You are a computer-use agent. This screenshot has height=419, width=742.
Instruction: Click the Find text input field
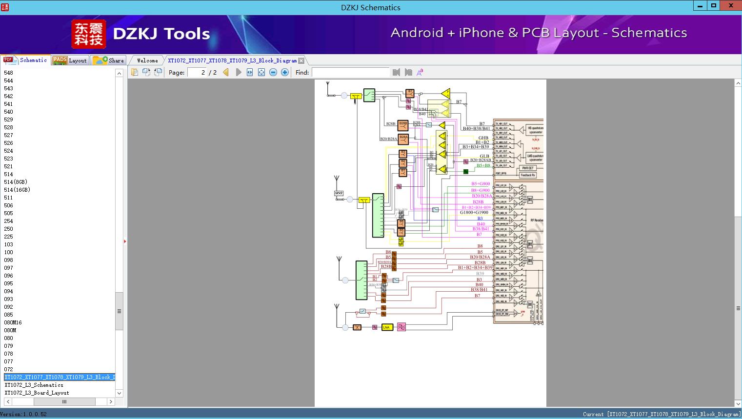(x=350, y=72)
